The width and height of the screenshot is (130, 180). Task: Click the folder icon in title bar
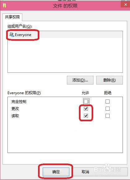(5, 6)
